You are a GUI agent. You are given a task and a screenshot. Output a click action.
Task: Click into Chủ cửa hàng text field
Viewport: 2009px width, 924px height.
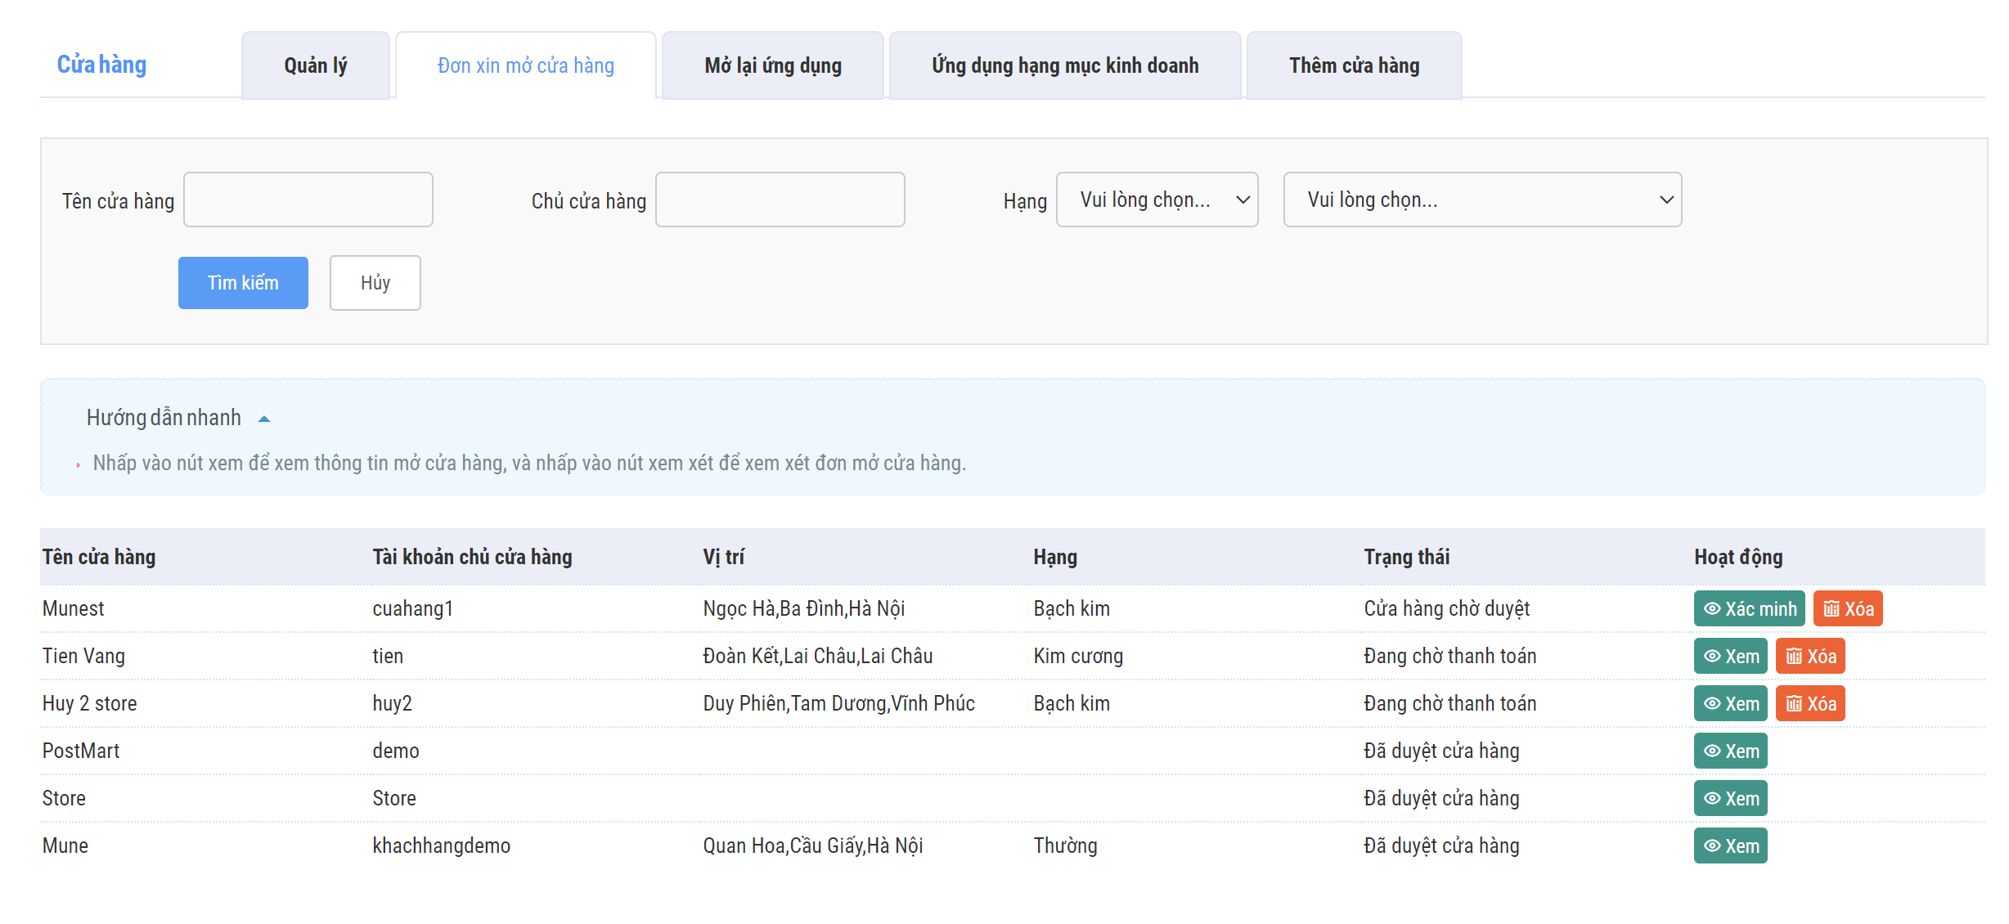tap(779, 200)
